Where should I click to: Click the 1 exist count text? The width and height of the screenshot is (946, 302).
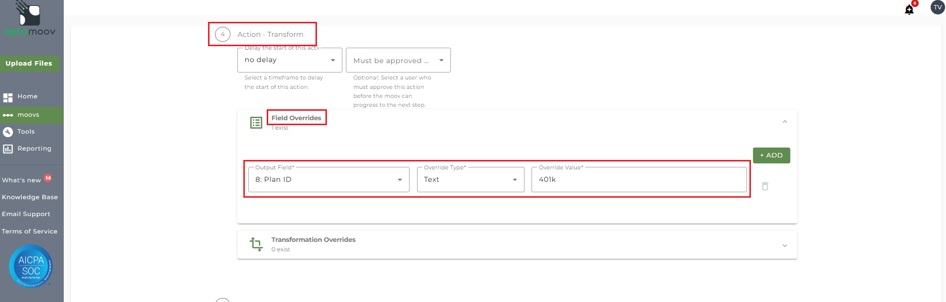click(280, 128)
